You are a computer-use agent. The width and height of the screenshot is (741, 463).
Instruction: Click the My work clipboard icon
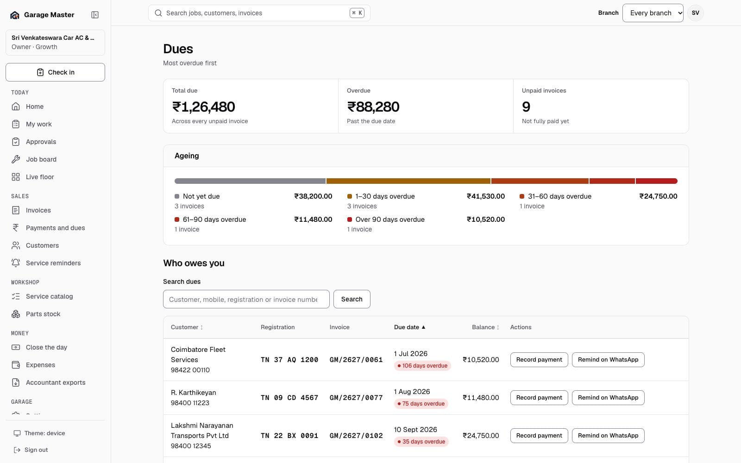point(16,124)
